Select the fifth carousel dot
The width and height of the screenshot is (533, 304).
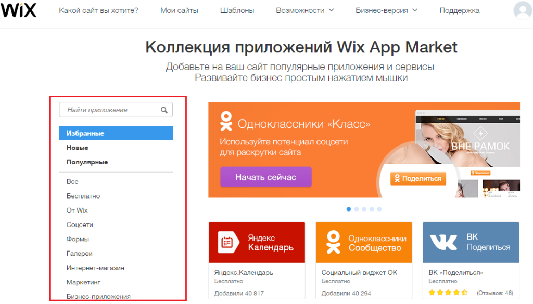[x=379, y=209]
